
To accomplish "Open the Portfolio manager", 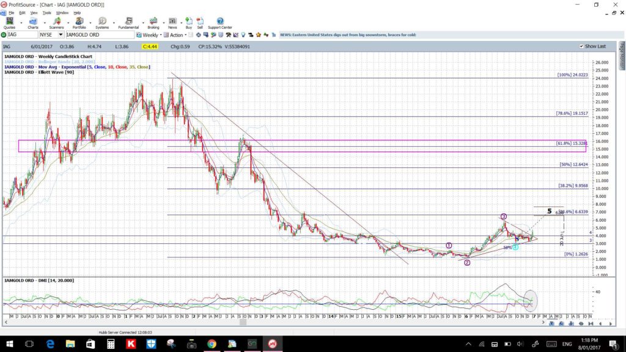I will 79,23.
